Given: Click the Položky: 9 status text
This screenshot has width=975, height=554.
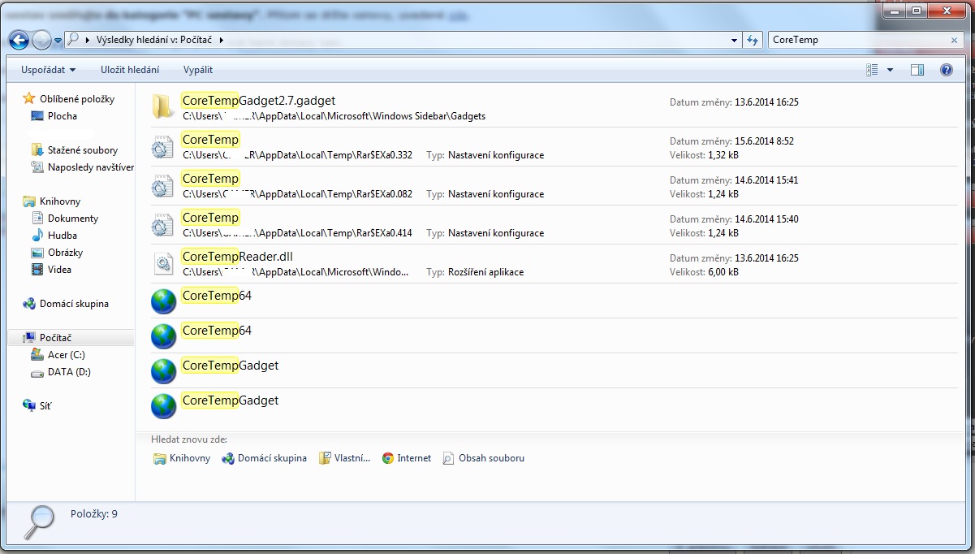Looking at the screenshot, I should [94, 513].
